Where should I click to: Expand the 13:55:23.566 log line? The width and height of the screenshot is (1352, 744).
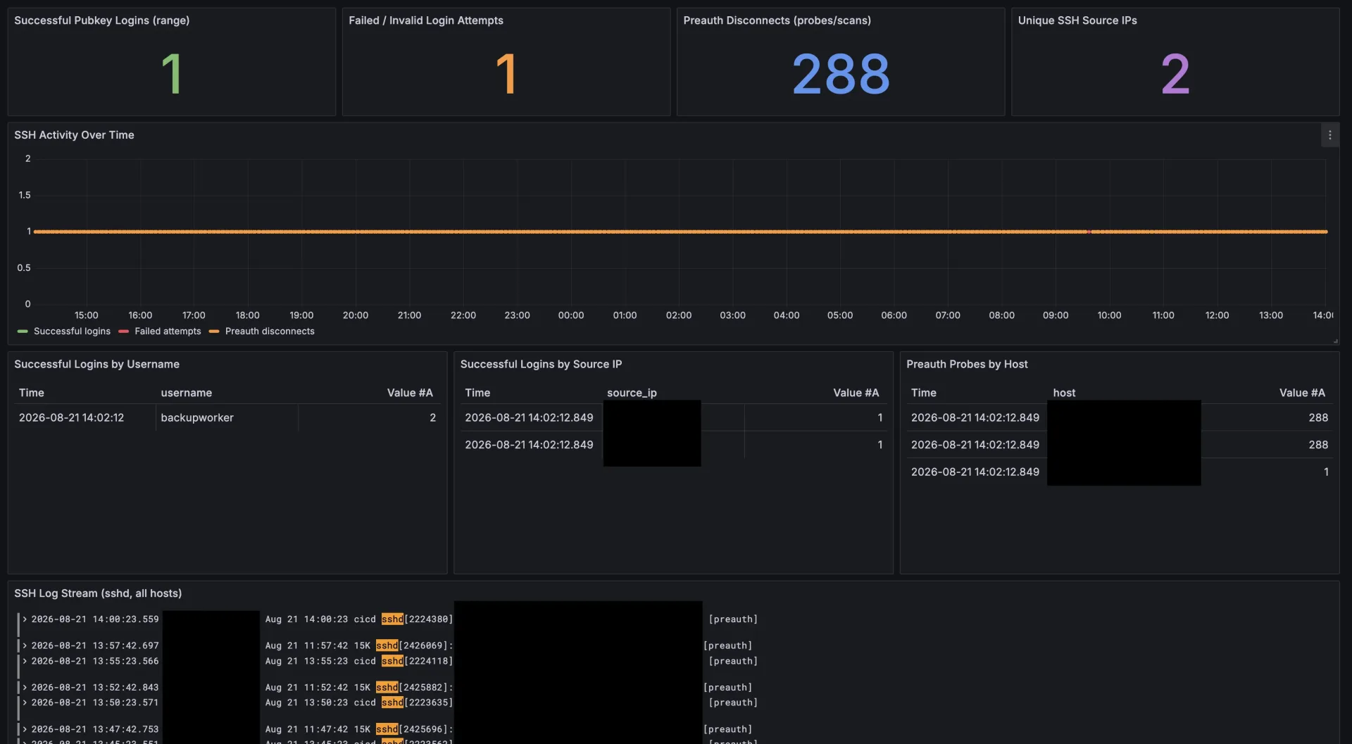point(25,661)
